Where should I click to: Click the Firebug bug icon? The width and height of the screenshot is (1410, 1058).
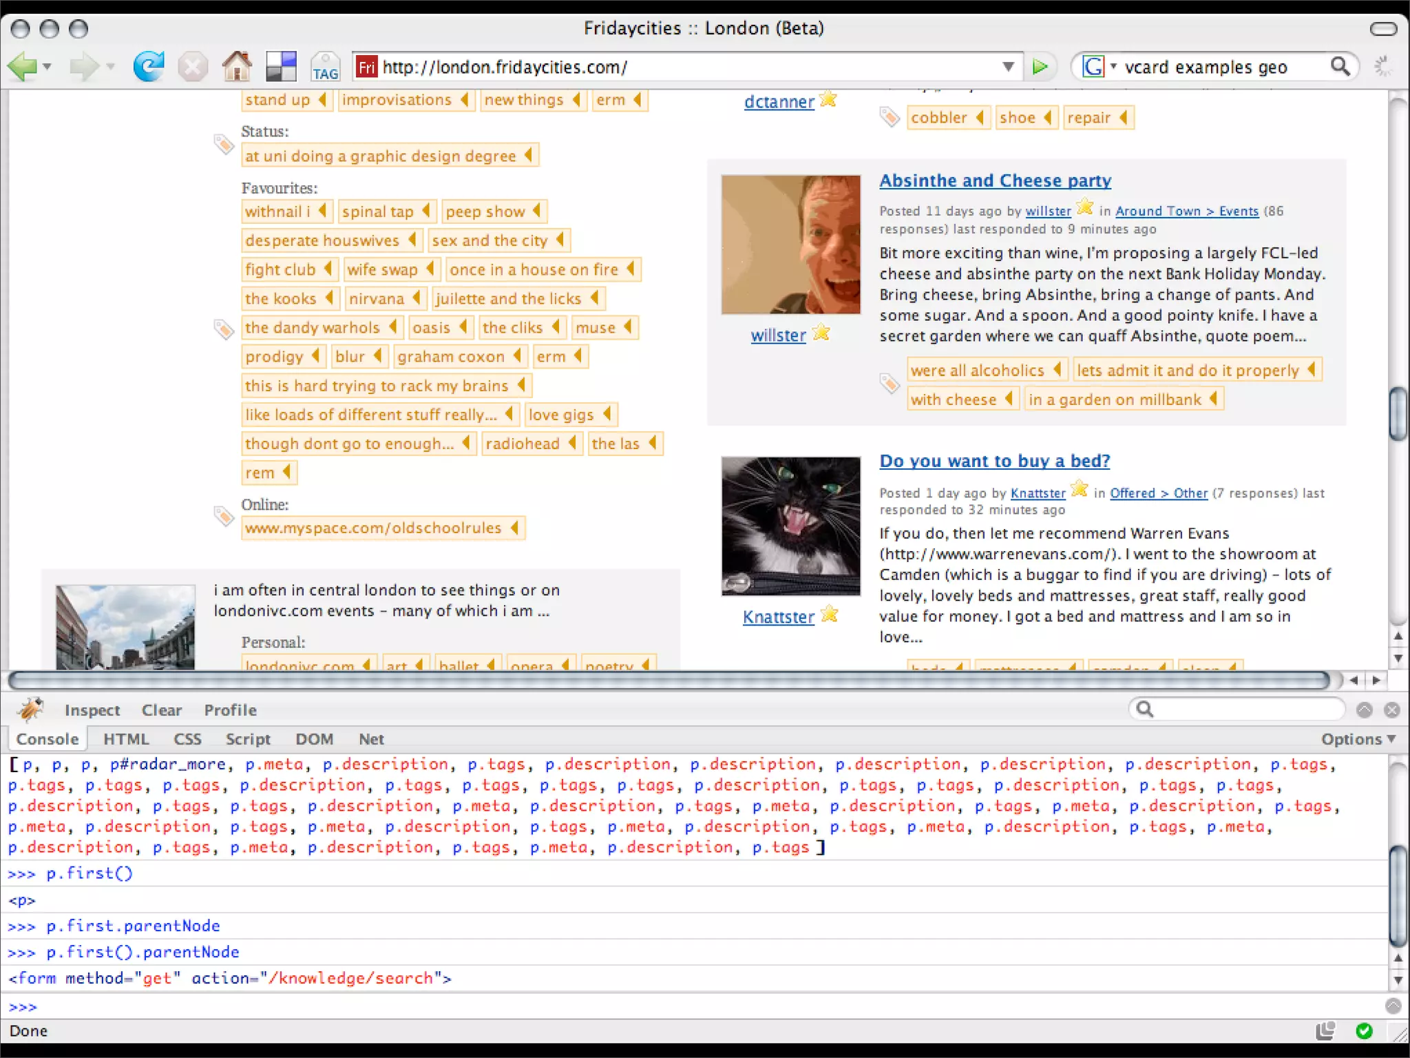click(30, 709)
